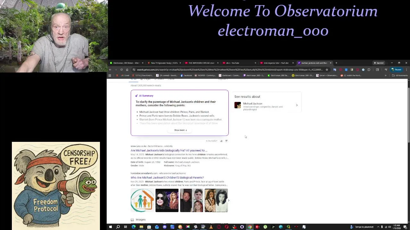
Task: Open a new browser tab
Action: [336, 63]
